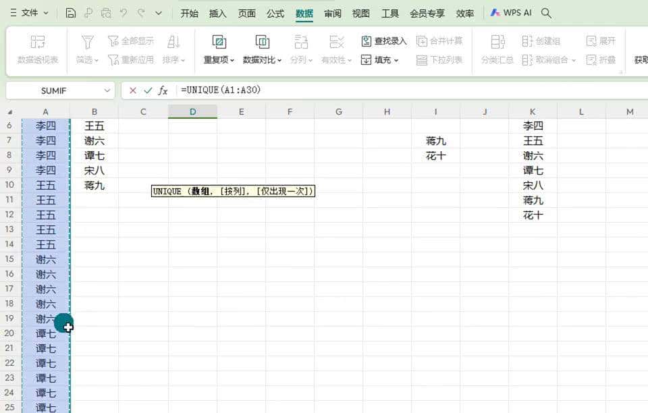Click the Save icon in quick access bar
The image size is (648, 413).
click(x=71, y=13)
